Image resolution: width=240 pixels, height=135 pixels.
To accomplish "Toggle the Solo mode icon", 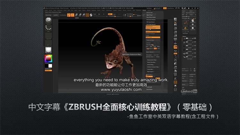I will click(x=175, y=86).
